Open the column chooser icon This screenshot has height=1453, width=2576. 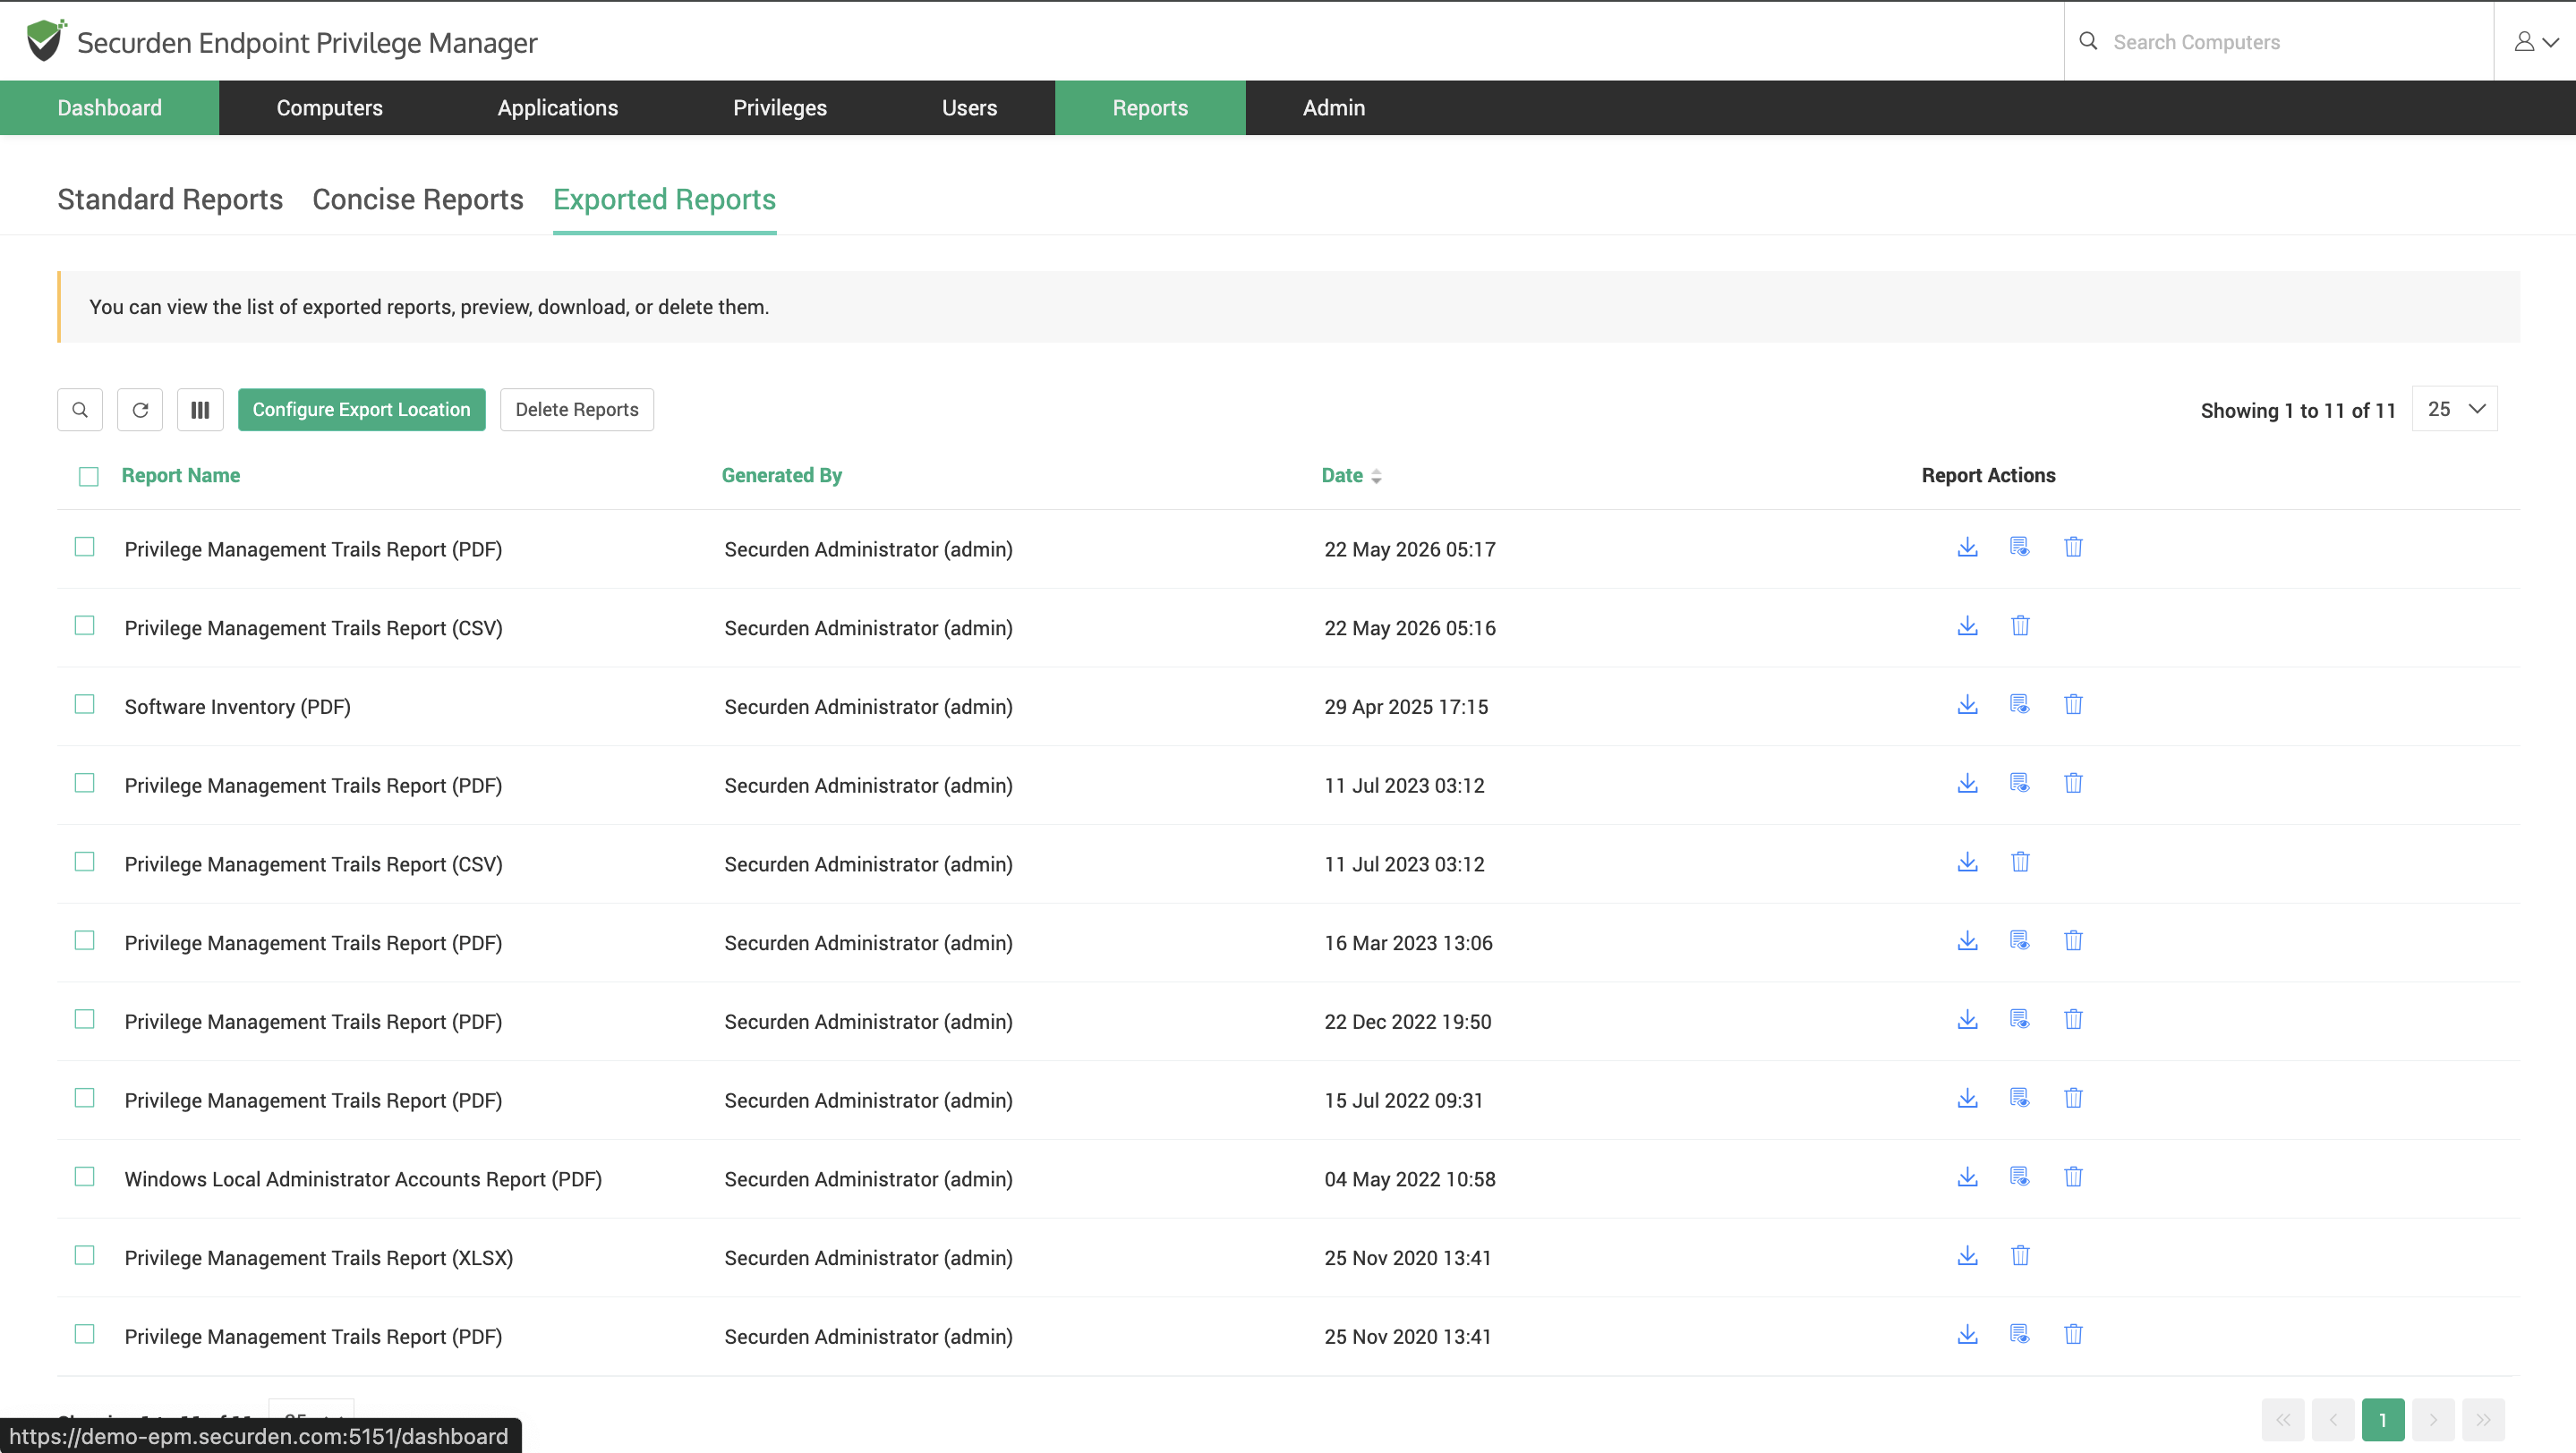pos(200,410)
